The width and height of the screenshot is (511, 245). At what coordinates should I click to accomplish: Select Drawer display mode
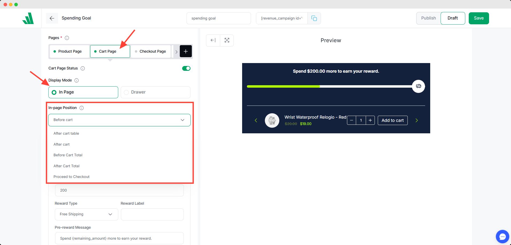click(x=155, y=92)
